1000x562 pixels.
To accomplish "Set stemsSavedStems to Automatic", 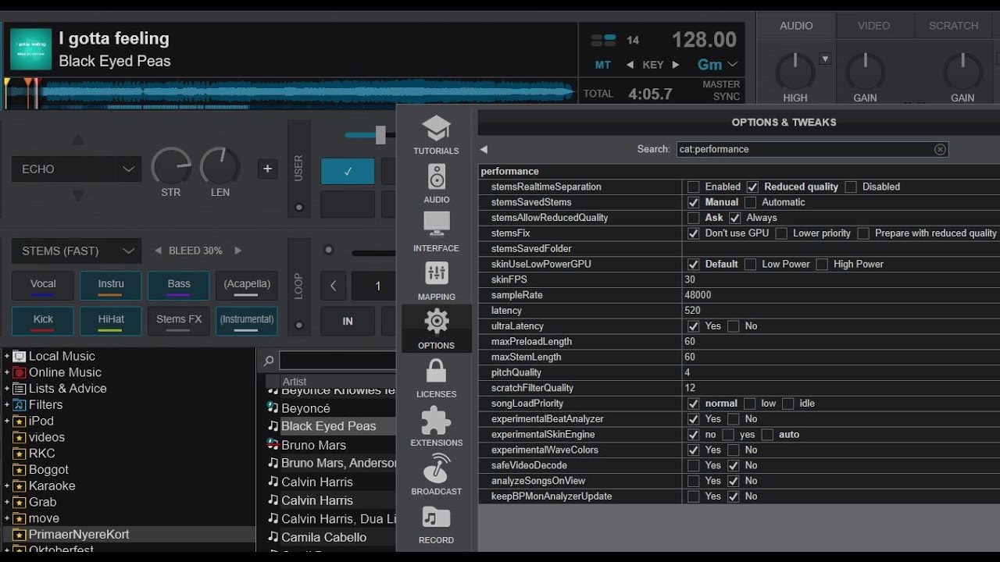I will [750, 202].
